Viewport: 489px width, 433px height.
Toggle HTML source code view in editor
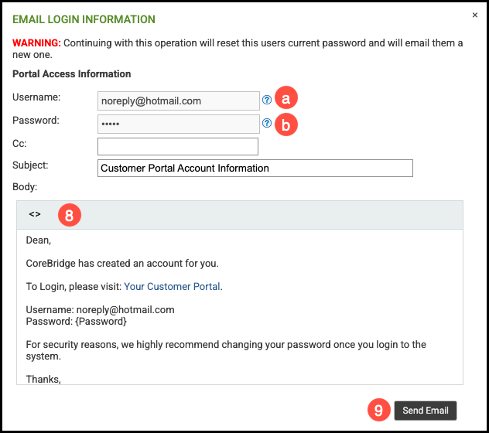[x=35, y=214]
